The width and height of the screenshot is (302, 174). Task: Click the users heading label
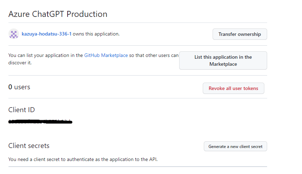coord(22,87)
